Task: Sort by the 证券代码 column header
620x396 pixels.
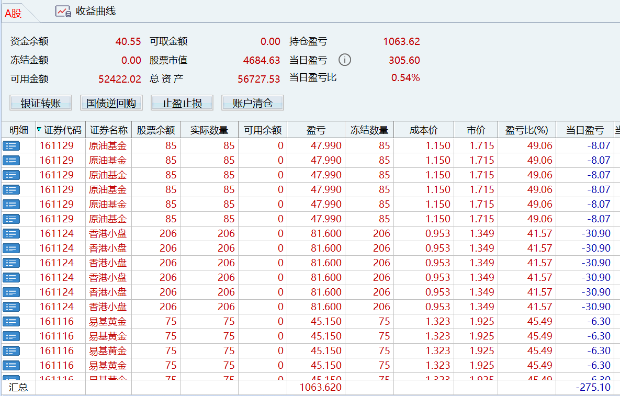Action: coord(61,130)
